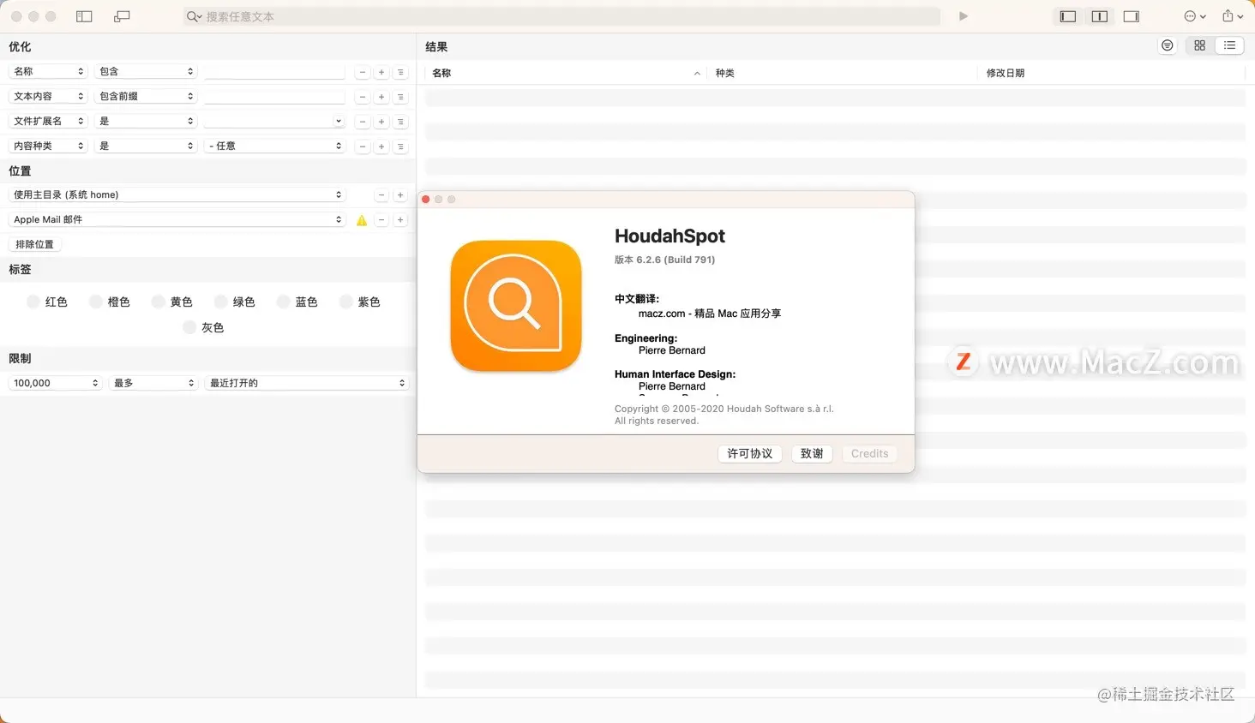Viewport: 1255px width, 723px height.
Task: Close the HoudahSpot About dialog
Action: pos(426,199)
